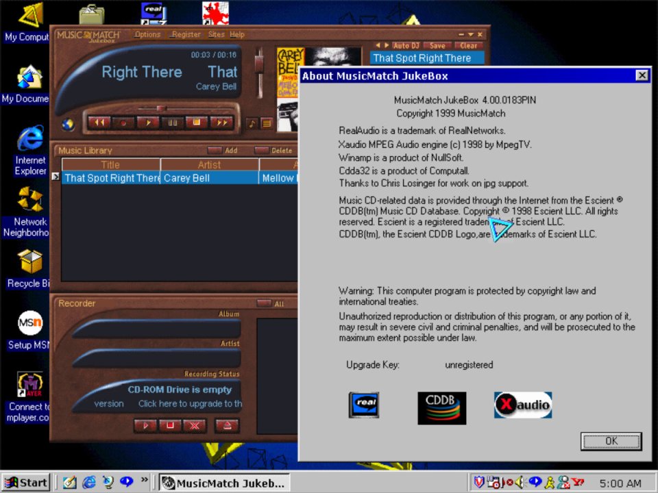Viewport: 658px width, 493px height.
Task: Click the globe icon in player
Action: pyautogui.click(x=67, y=125)
